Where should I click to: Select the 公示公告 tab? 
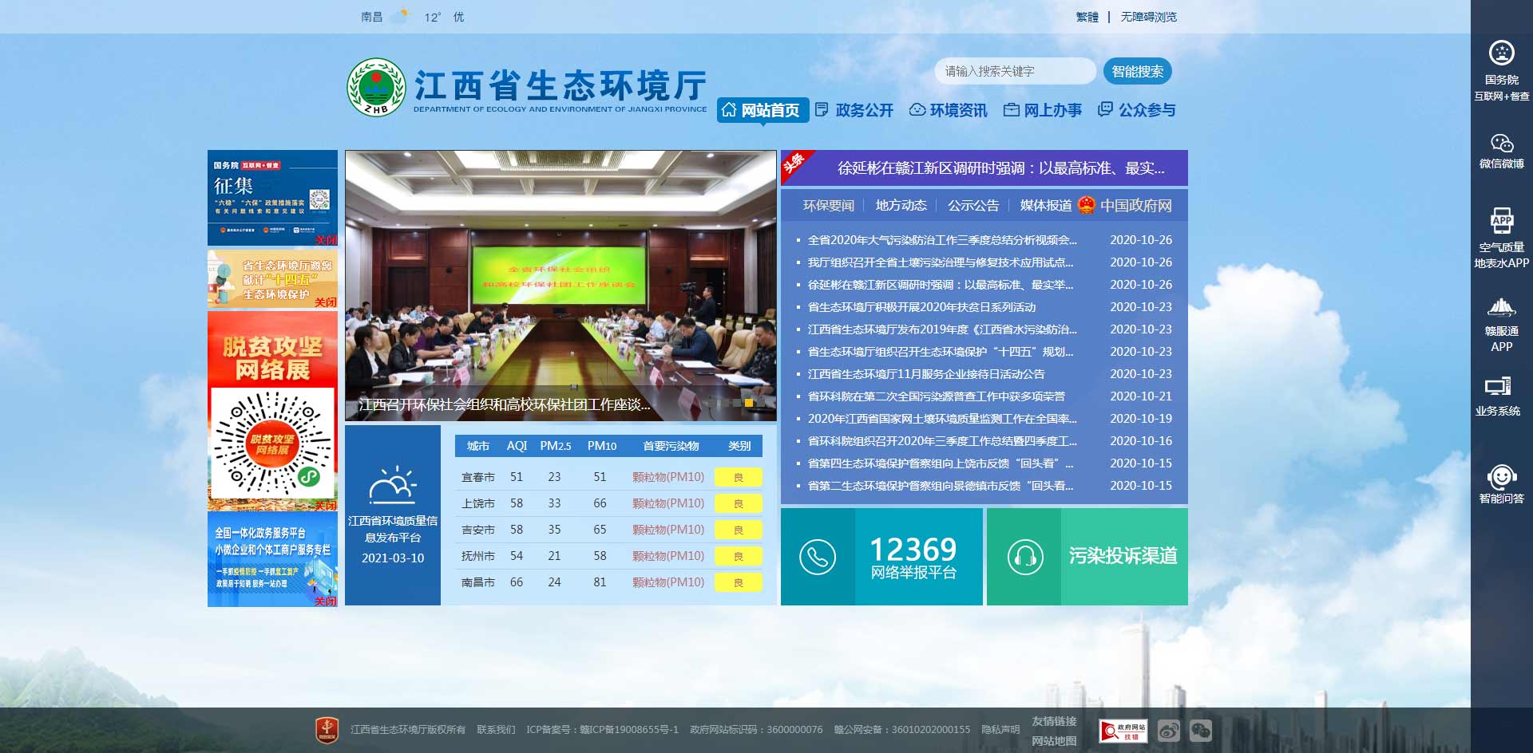(x=972, y=206)
